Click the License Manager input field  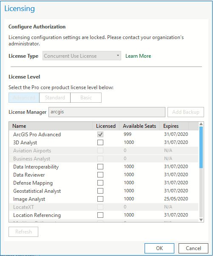107,112
